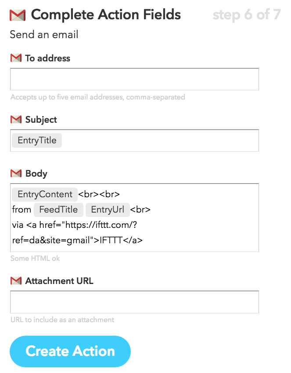Screen dimensions: 291x373
Task: Click the 'Complete Action Fields' heading
Action: [x=106, y=15]
